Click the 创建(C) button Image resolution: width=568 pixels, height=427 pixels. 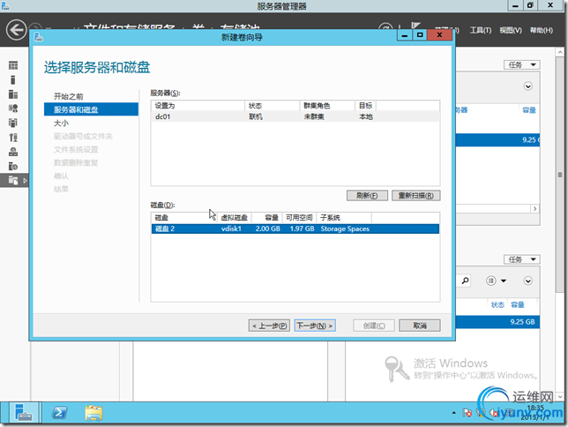point(374,326)
